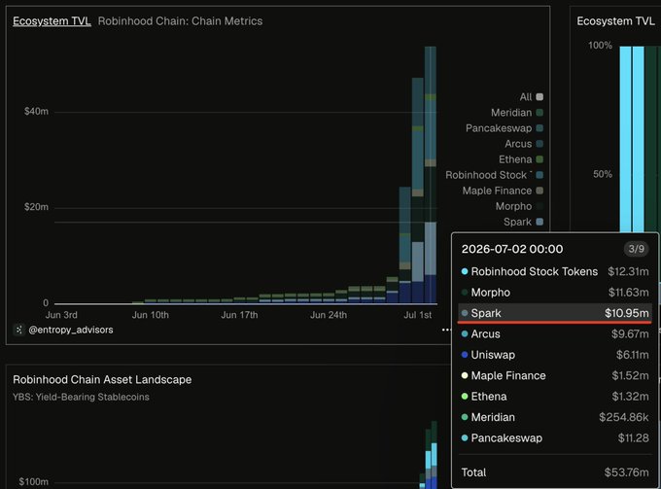661x489 pixels.
Task: Toggle the Pancakeswap legend entry in chart
Action: click(x=504, y=128)
